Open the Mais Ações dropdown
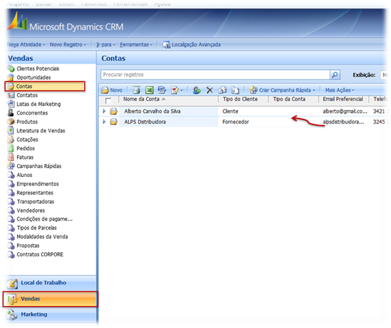 340,90
